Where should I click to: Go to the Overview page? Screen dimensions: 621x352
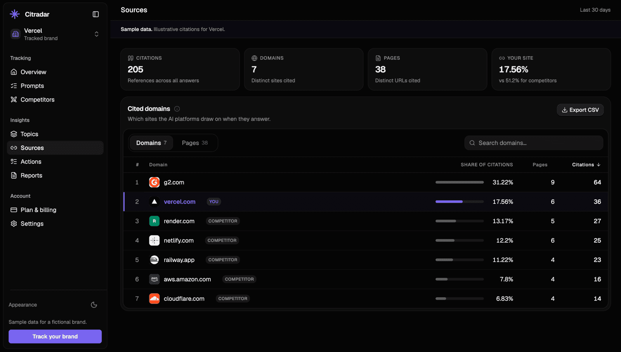55,72
